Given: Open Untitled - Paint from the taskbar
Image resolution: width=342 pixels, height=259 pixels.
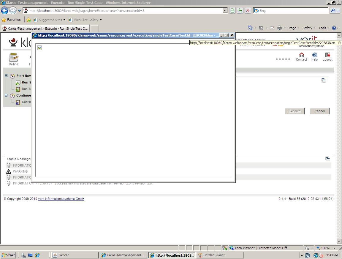Looking at the screenshot, I should click(x=220, y=255).
